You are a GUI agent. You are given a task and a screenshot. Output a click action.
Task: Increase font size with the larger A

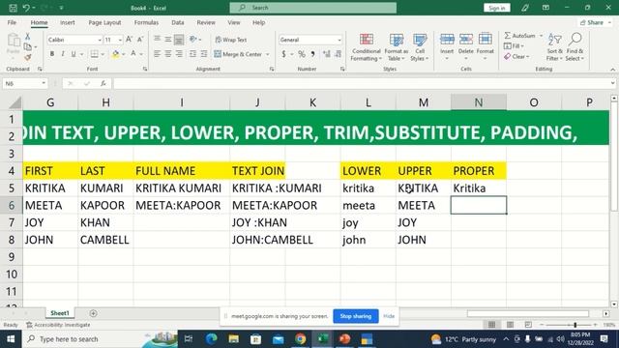(129, 40)
